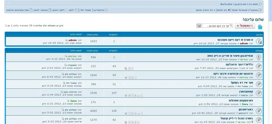
Task: Go to page 2 of כלליות'דיגער פראבלעם
Action: (129, 68)
